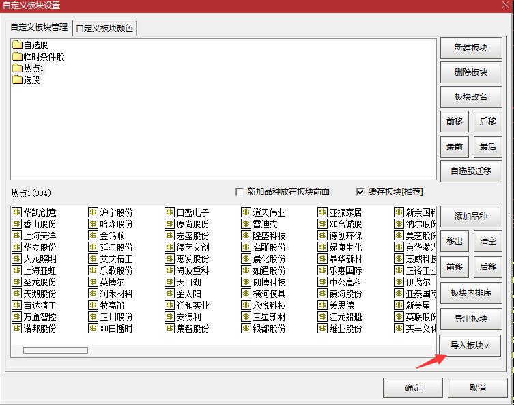Switch to the 自定义板块管理 tab

coord(39,27)
